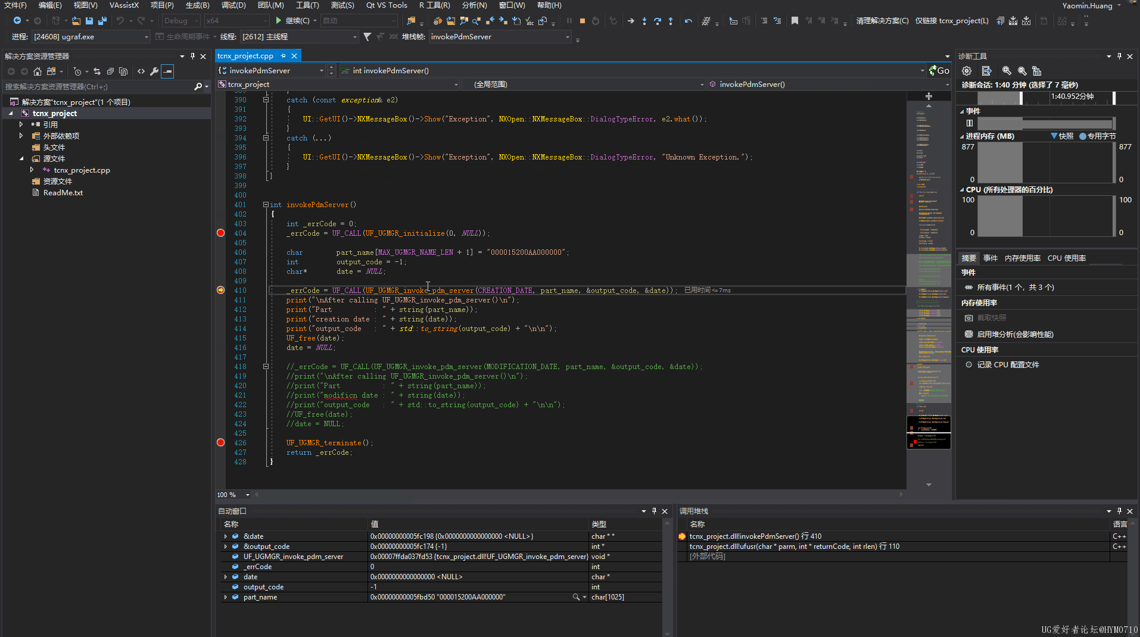Viewport: 1140px width, 637px height.
Task: Click Preview Selected Items icon in Solution Explorer
Action: click(x=167, y=71)
